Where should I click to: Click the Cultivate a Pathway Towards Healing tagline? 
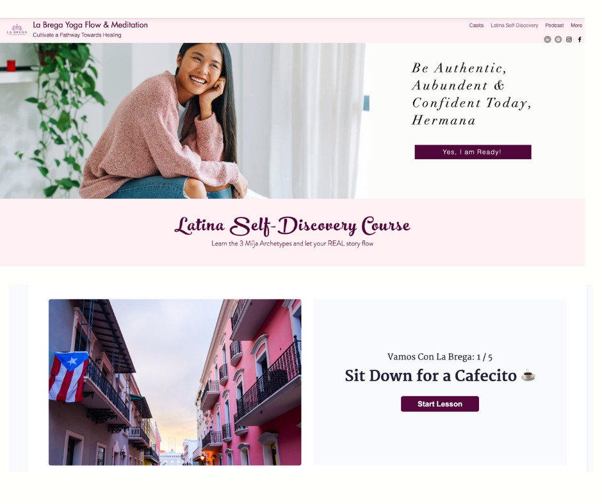click(x=77, y=35)
